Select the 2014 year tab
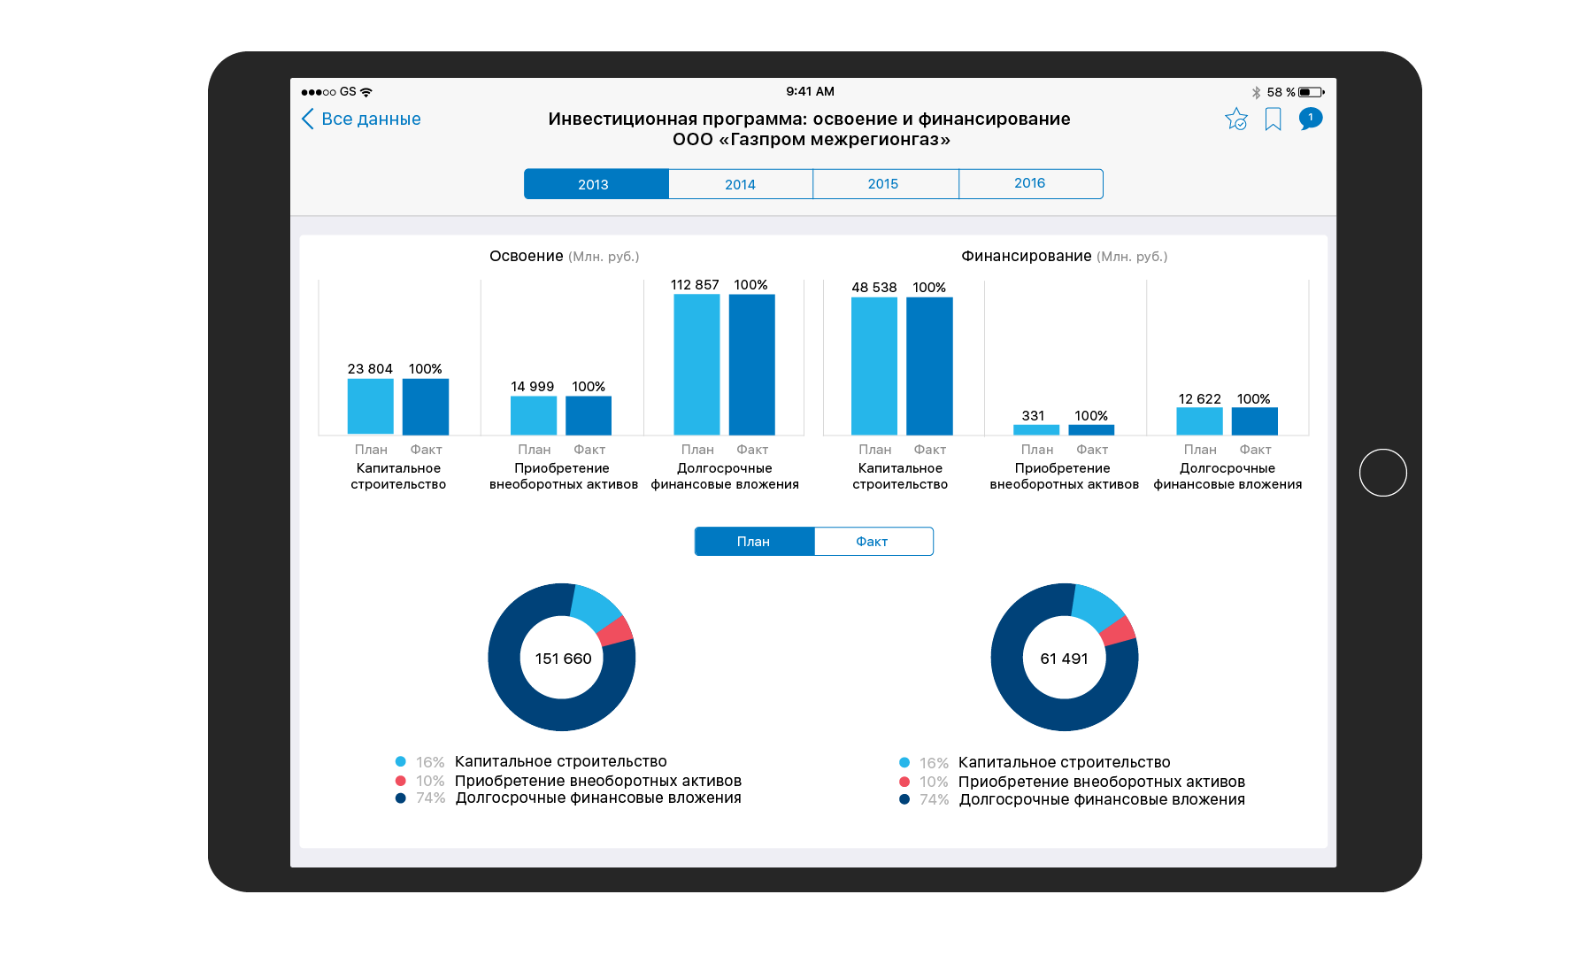Image resolution: width=1593 pixels, height=956 pixels. [740, 184]
